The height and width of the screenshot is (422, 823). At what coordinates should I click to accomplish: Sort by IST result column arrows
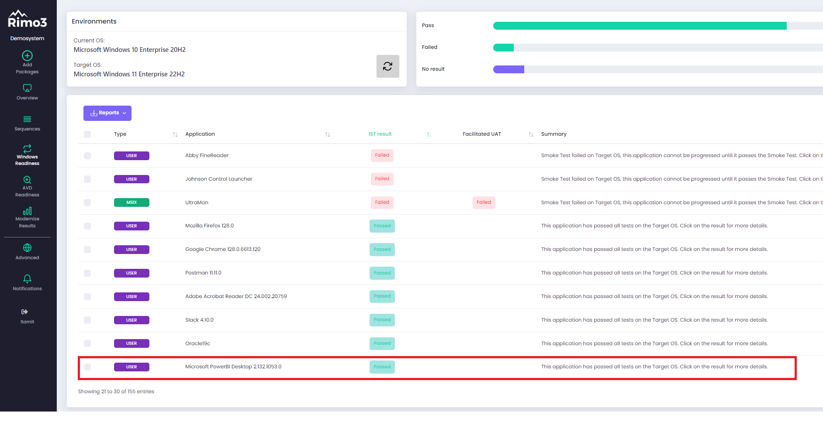coord(429,134)
